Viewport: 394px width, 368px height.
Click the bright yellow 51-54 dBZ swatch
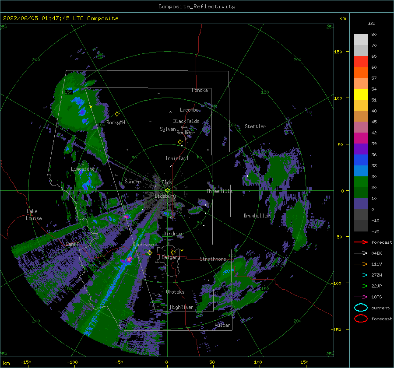click(361, 95)
